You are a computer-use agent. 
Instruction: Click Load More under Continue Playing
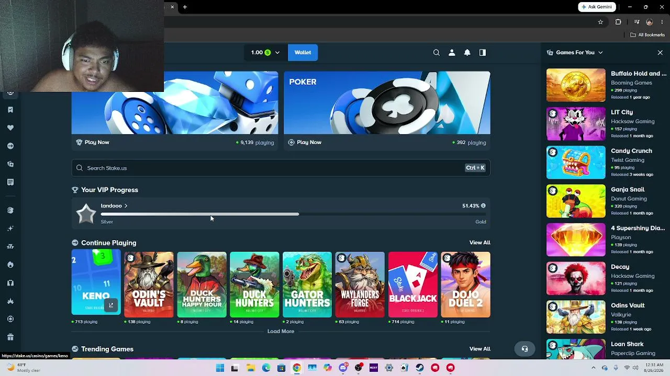click(x=281, y=331)
